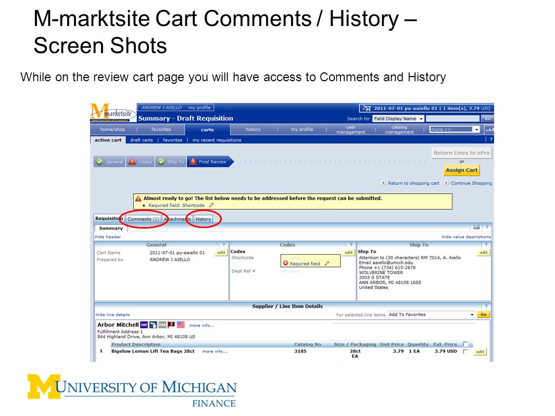The image size is (555, 416).
Task: Go to the Ship To step with green check
Action: [171, 161]
